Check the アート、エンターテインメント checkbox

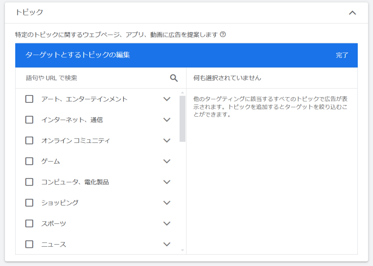tap(29, 99)
